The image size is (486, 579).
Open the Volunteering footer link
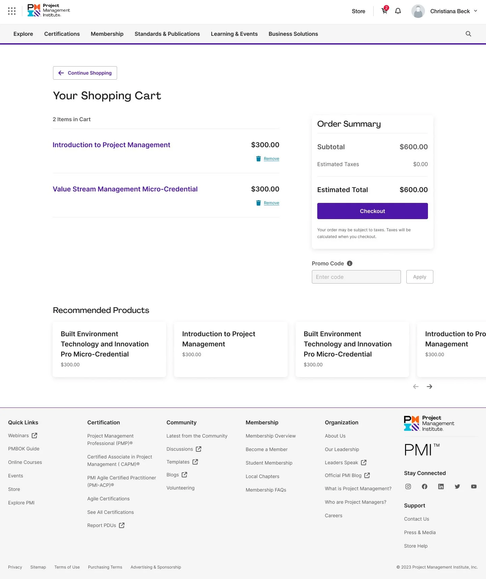click(x=181, y=488)
